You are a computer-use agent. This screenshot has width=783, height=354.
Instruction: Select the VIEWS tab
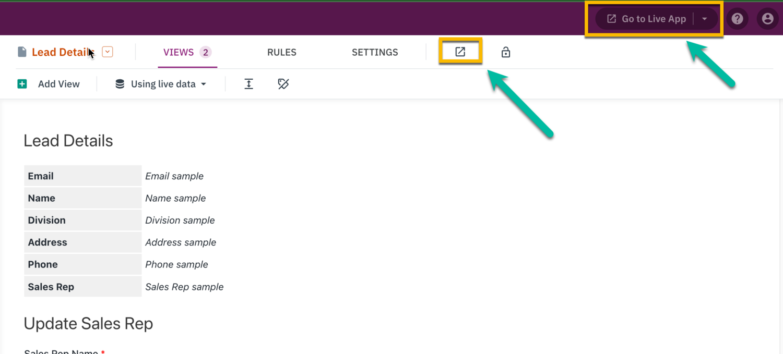pos(179,52)
